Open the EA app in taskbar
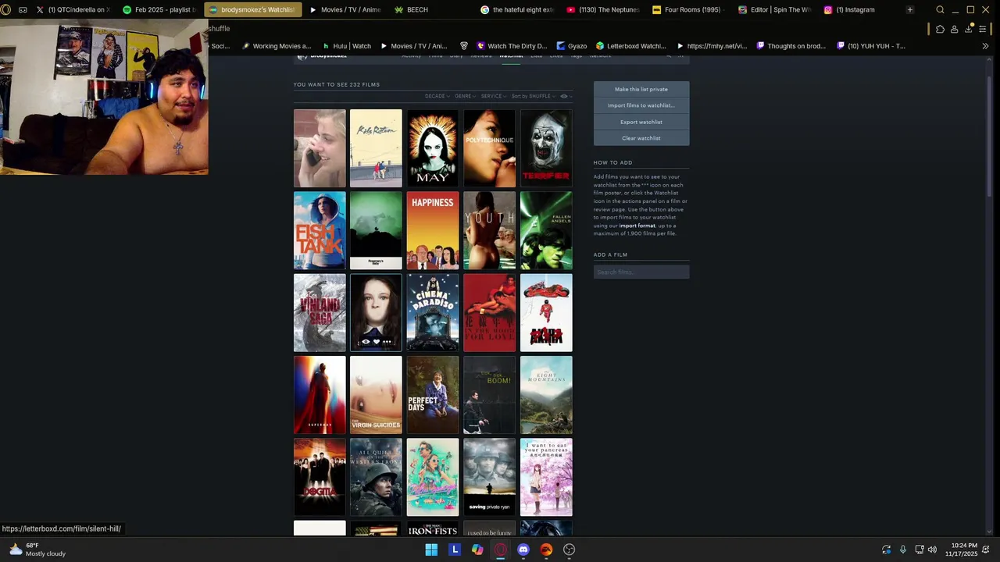1000x562 pixels. [x=546, y=550]
